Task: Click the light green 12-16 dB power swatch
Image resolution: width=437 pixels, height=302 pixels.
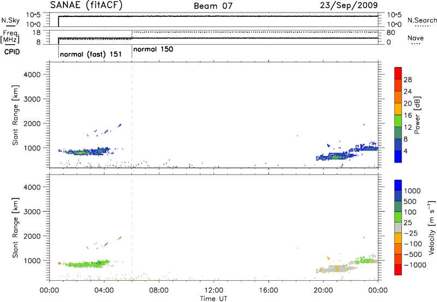Action: 398,120
